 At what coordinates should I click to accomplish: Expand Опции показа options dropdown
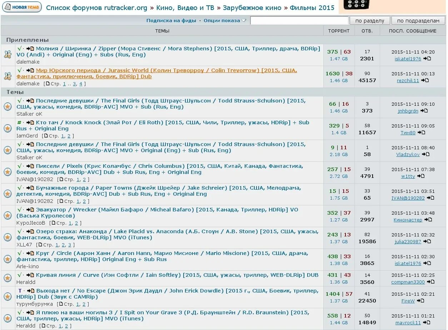coord(225,20)
